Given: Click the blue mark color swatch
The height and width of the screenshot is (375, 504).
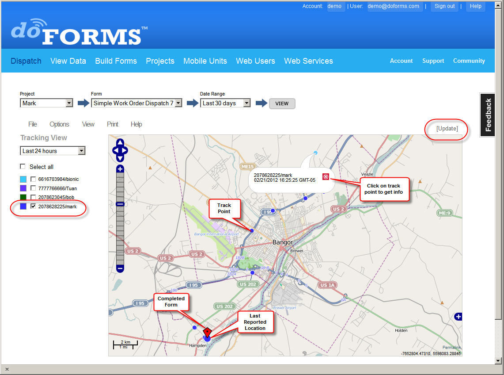Looking at the screenshot, I should point(23,206).
